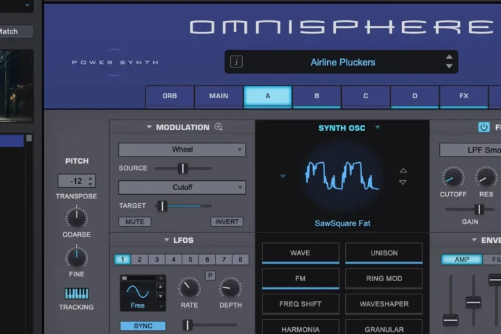Open the HARMONIA page
The image size is (501, 334).
point(301,327)
